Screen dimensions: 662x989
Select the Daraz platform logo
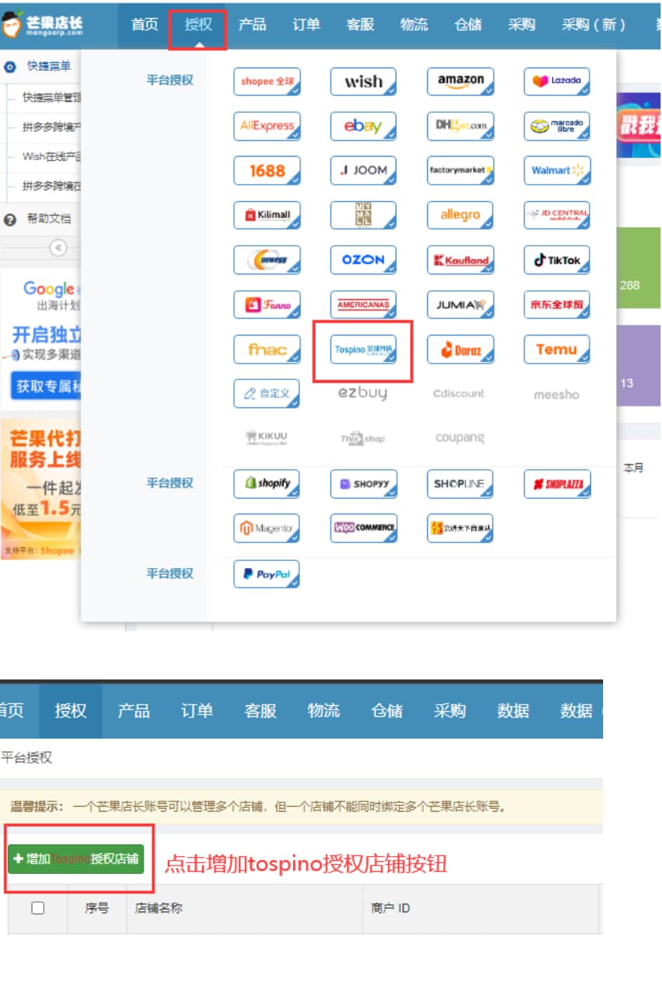[460, 350]
